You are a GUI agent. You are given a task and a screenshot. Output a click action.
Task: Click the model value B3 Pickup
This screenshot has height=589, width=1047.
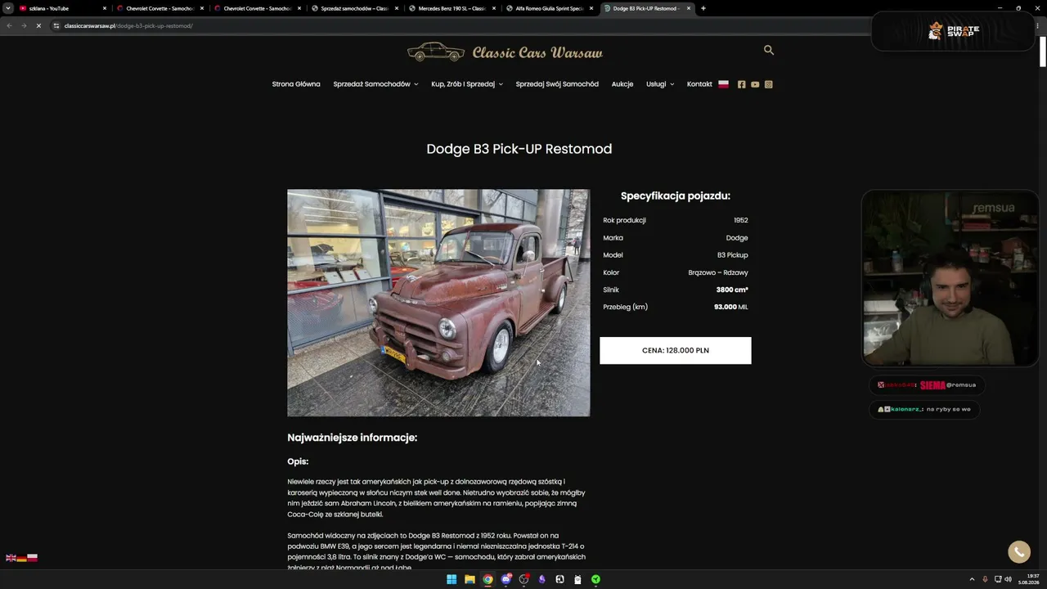click(x=733, y=255)
